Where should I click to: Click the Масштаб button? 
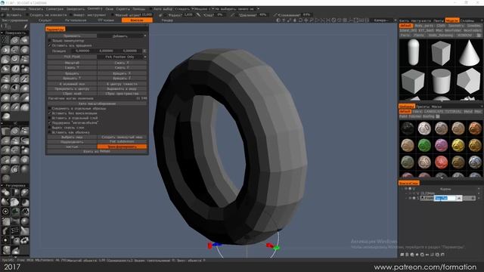(x=72, y=63)
